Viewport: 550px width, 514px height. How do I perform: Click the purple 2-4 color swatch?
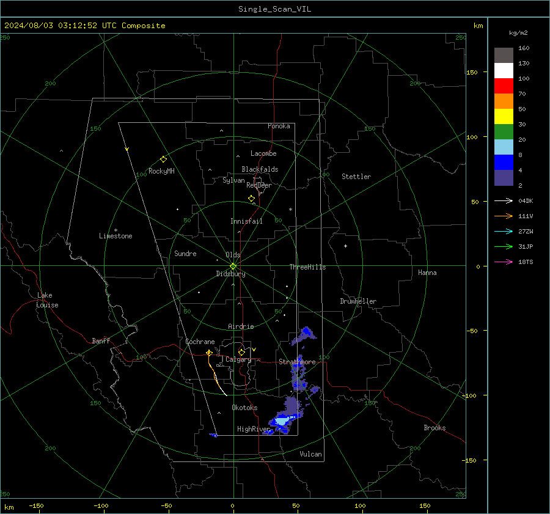504,177
